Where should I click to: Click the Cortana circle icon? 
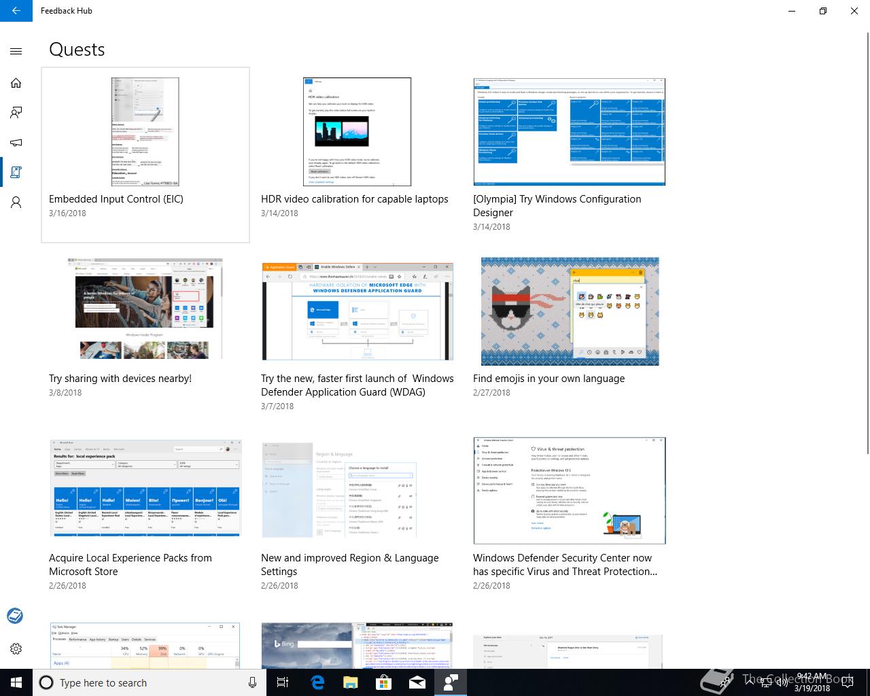pos(46,682)
